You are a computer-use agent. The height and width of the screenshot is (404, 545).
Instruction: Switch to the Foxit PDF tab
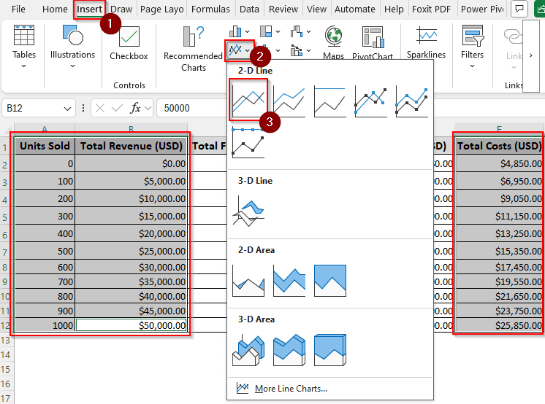[x=431, y=9]
